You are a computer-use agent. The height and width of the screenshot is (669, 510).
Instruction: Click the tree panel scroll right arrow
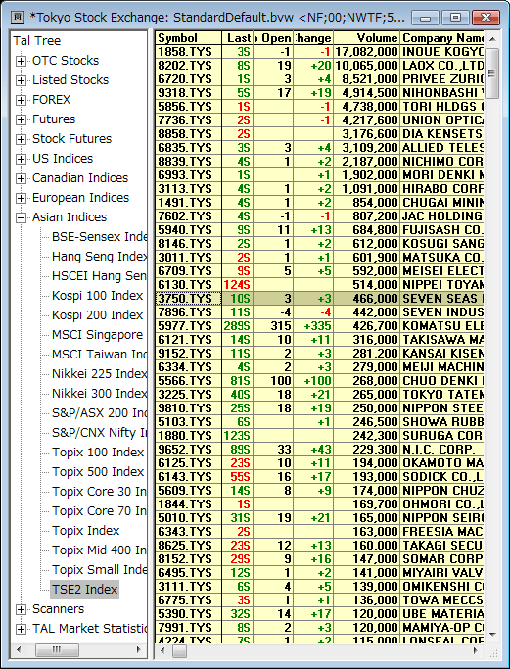[139, 649]
